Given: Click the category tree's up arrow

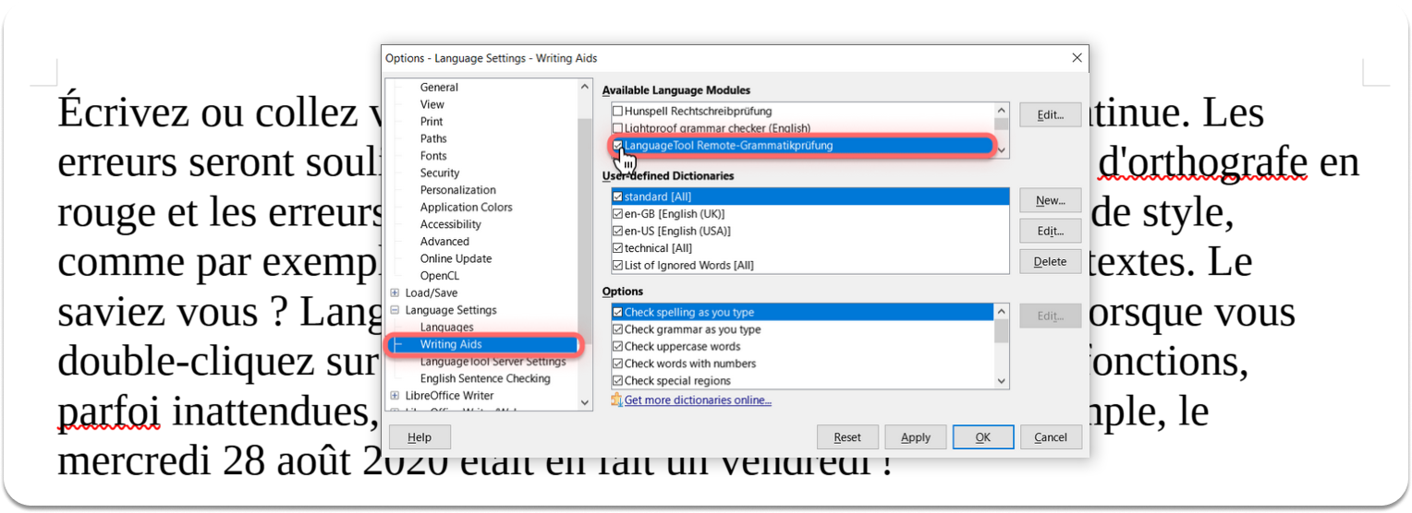Looking at the screenshot, I should click(584, 87).
